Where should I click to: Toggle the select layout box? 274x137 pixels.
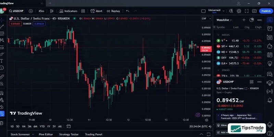coord(203,11)
